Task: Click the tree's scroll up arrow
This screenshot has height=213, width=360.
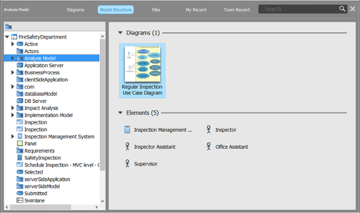Action: [103, 36]
